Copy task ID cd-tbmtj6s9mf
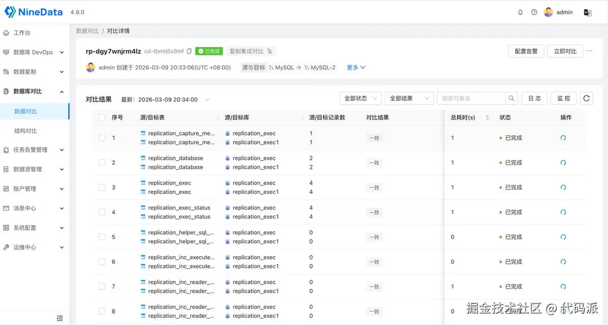Image resolution: width=608 pixels, height=325 pixels. 189,51
